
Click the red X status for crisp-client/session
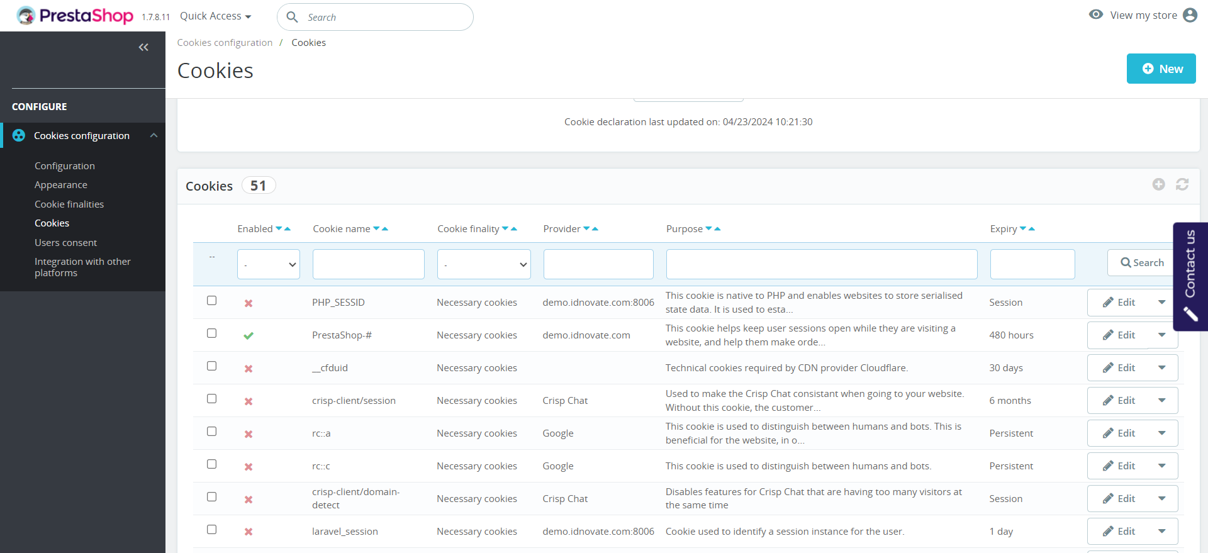(249, 401)
